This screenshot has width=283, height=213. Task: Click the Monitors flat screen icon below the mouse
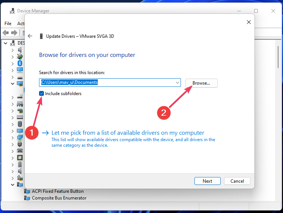(x=20, y=131)
